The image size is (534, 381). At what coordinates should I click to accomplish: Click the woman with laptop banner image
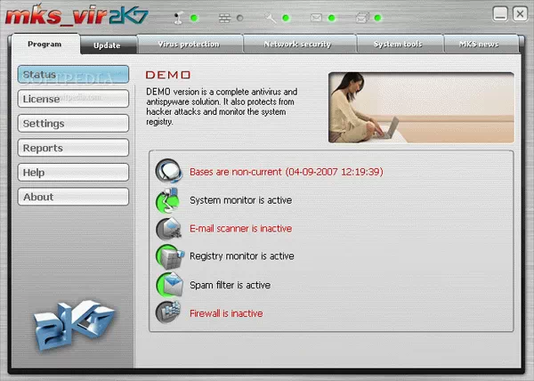pyautogui.click(x=421, y=107)
